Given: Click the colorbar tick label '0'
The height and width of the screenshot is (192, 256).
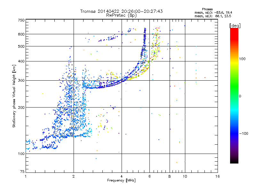Looking at the screenshot, I should click(x=240, y=96).
